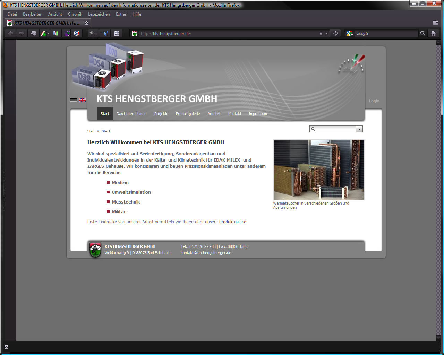The height and width of the screenshot is (355, 444).
Task: Open the heat exchanger photo thumbnail
Action: click(x=319, y=170)
